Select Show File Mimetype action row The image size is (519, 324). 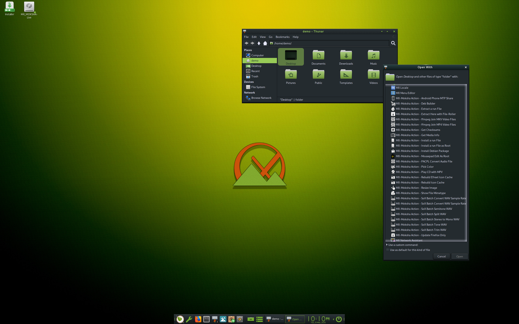point(426,193)
